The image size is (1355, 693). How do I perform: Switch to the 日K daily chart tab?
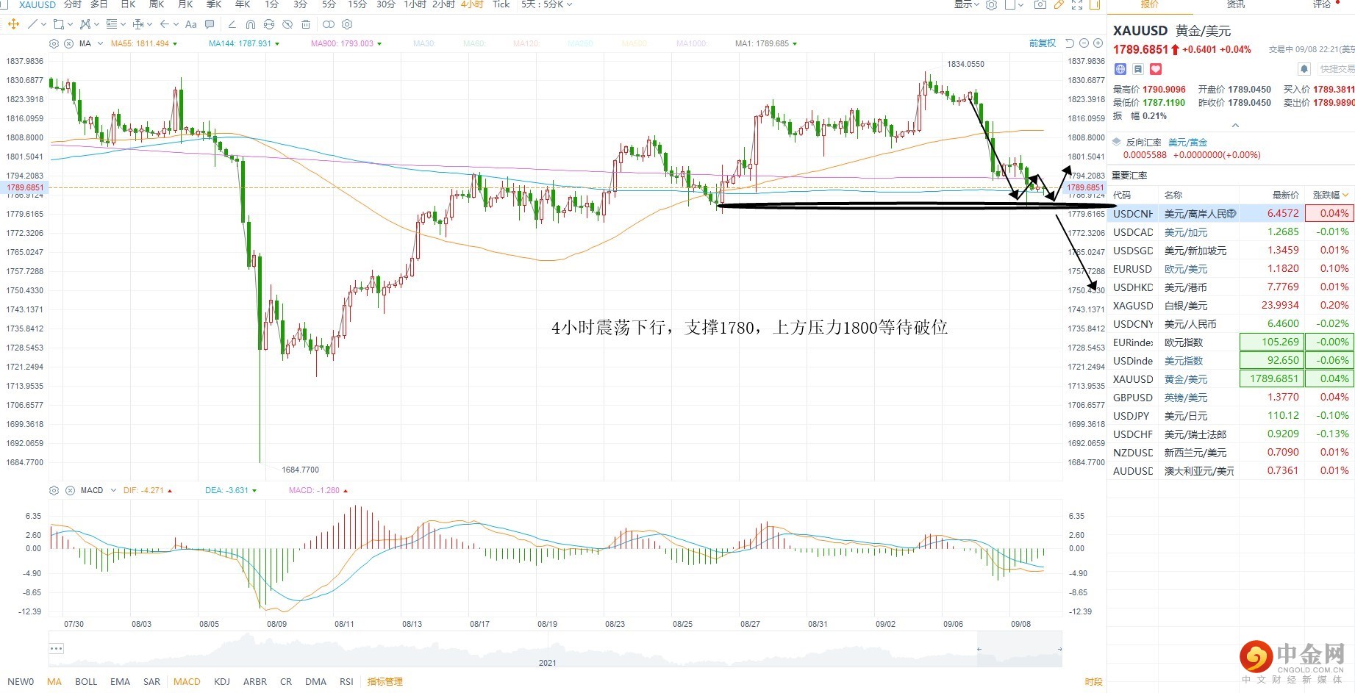(128, 4)
